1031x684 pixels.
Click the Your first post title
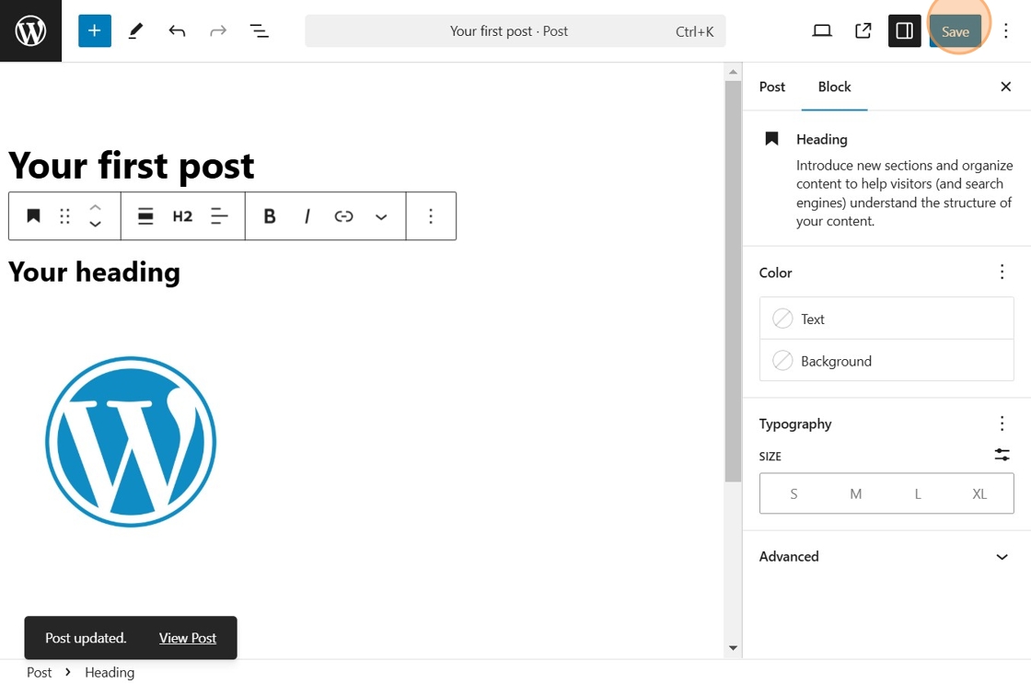coord(132,165)
